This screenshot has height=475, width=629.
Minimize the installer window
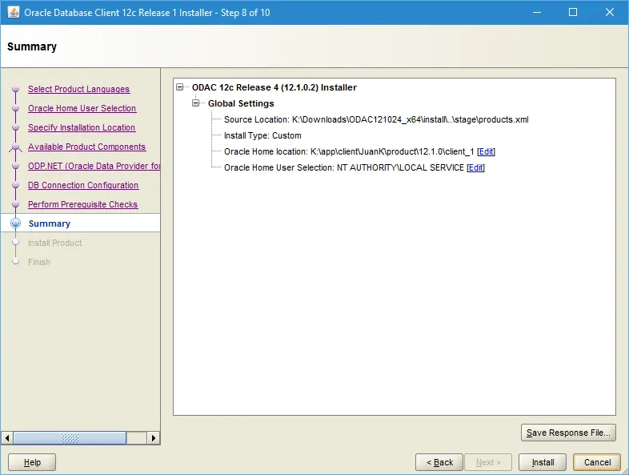537,13
